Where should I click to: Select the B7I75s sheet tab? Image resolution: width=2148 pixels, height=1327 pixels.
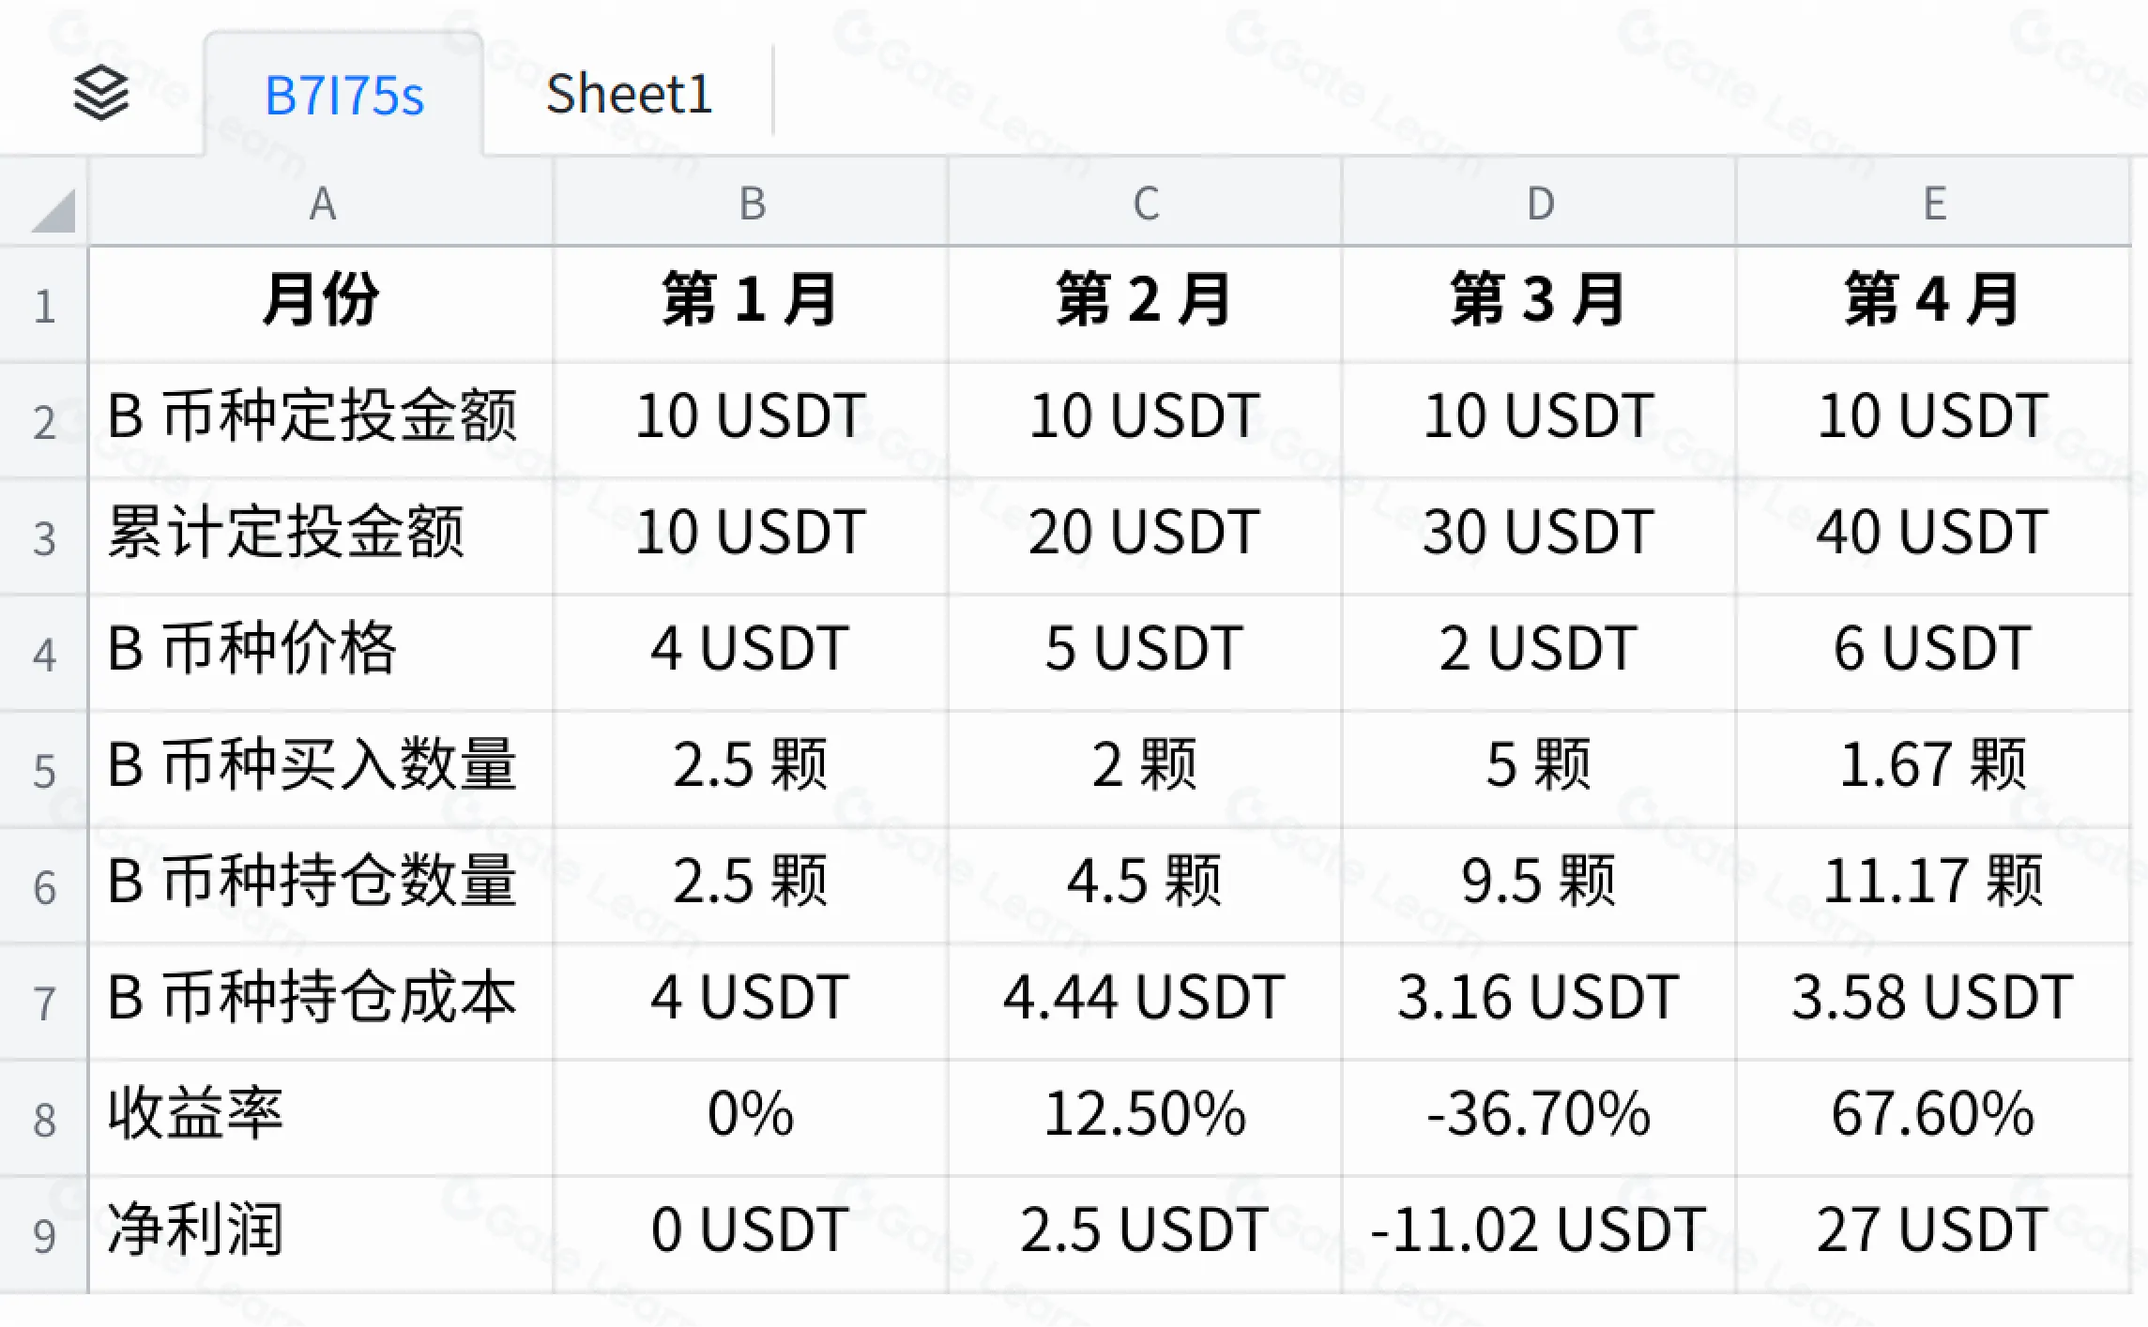pos(344,96)
